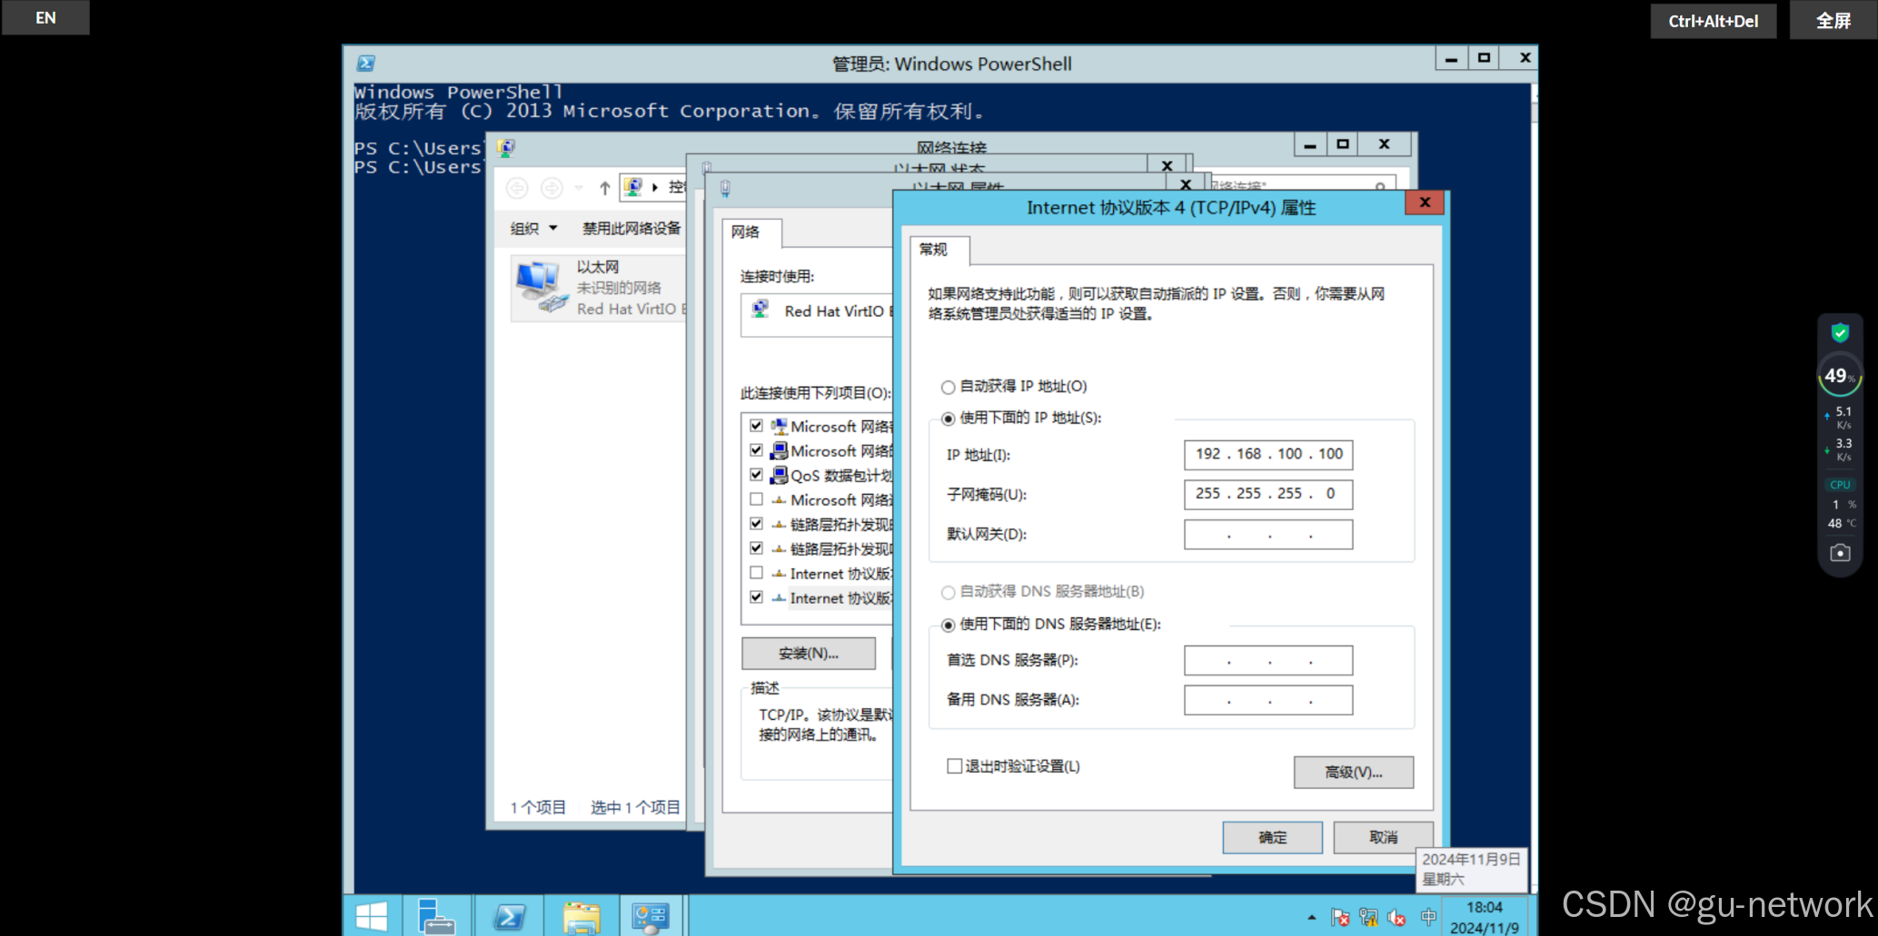
Task: Uncheck first Microsoft 网络 client item
Action: pyautogui.click(x=756, y=425)
